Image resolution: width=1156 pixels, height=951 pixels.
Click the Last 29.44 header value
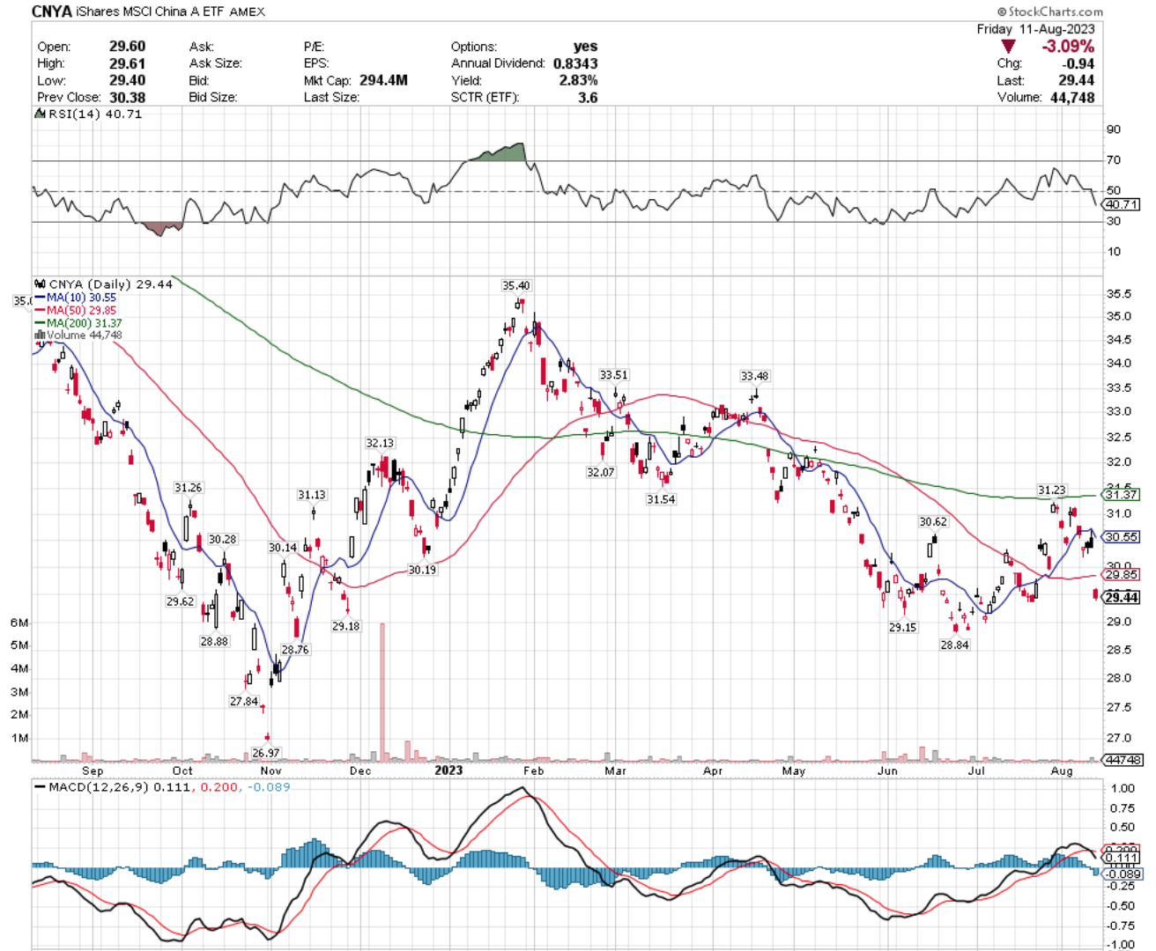[x=1077, y=80]
